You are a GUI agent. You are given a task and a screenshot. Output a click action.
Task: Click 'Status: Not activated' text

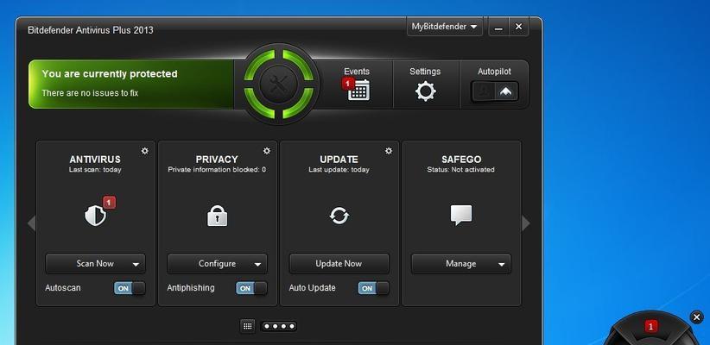(461, 170)
